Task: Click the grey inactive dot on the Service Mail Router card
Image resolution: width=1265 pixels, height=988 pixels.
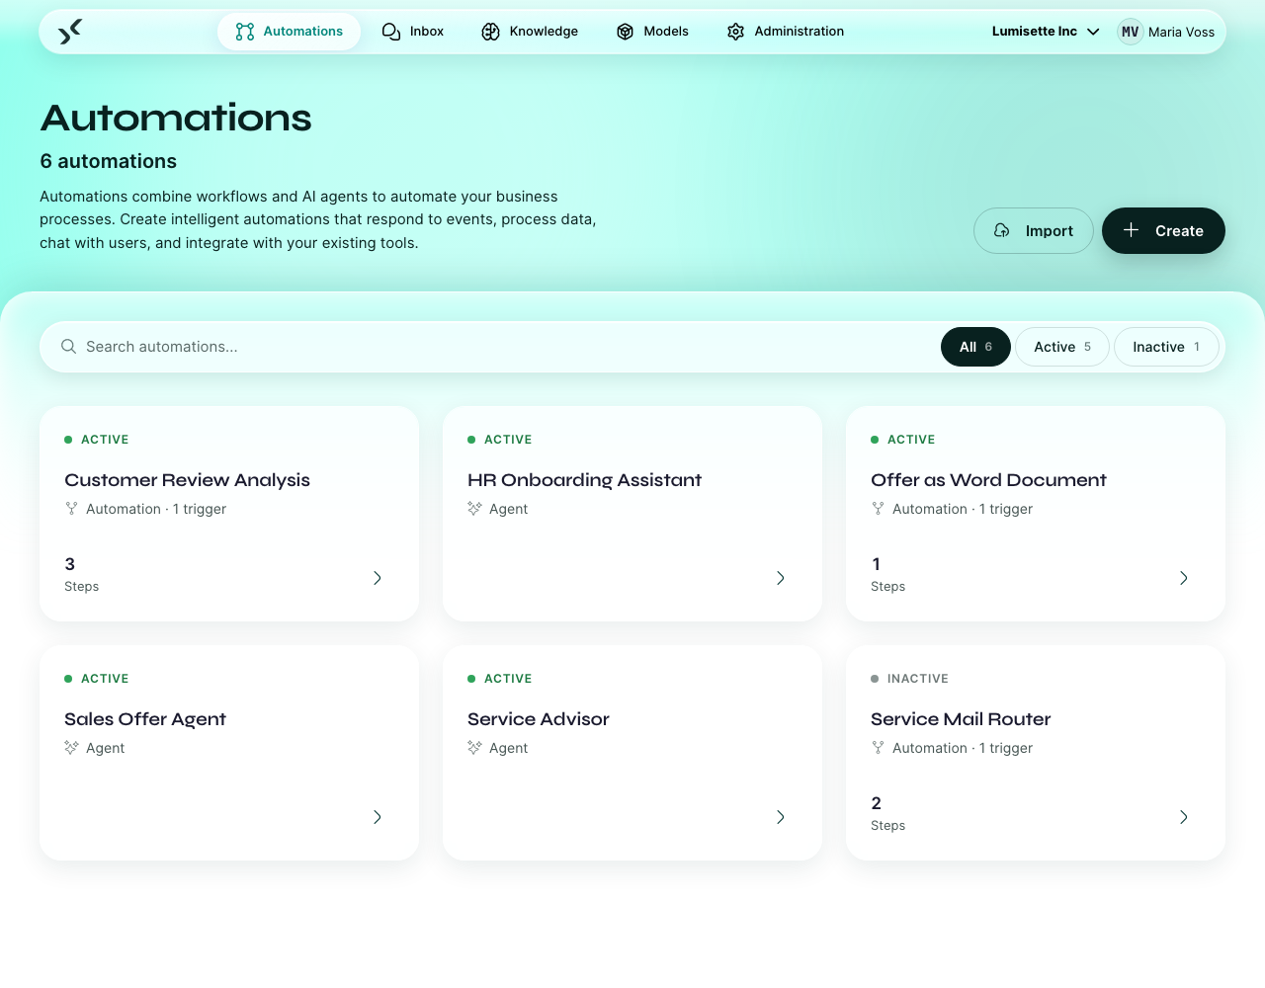Action: point(875,679)
